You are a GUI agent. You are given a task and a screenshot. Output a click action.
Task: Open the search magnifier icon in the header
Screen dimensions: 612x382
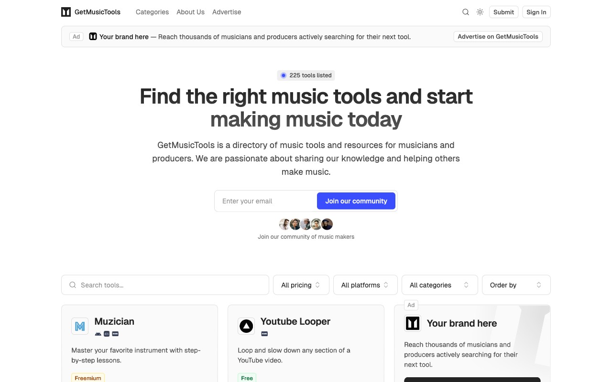tap(466, 12)
